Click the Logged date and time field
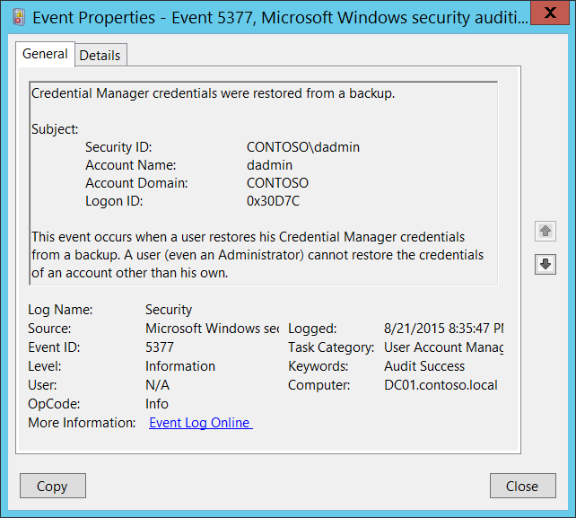 tap(443, 329)
